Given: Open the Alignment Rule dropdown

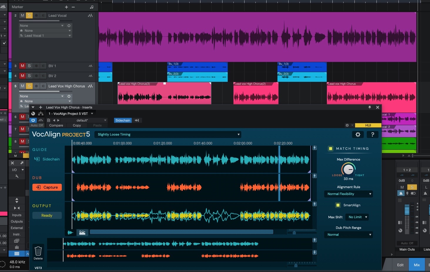Looking at the screenshot, I should point(349,194).
